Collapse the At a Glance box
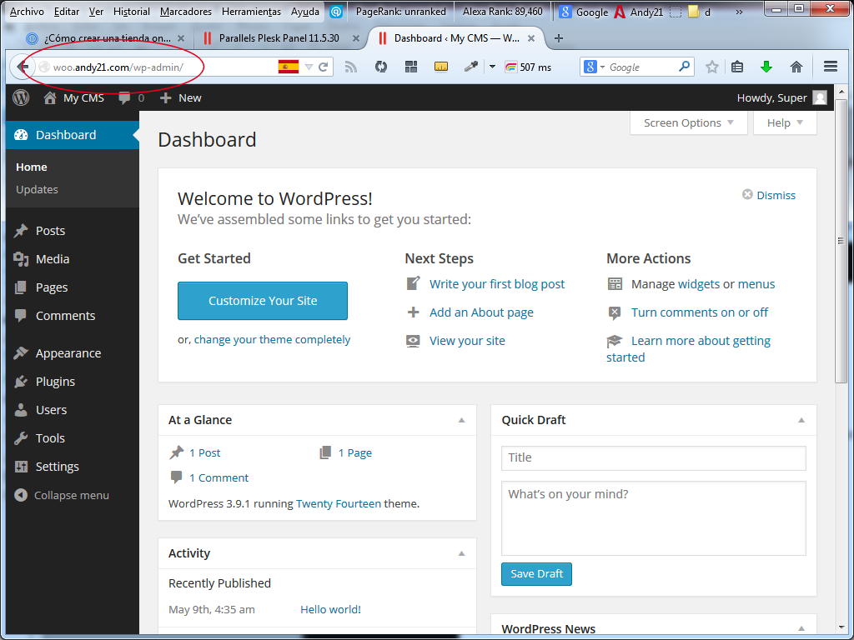The image size is (854, 640). tap(461, 420)
